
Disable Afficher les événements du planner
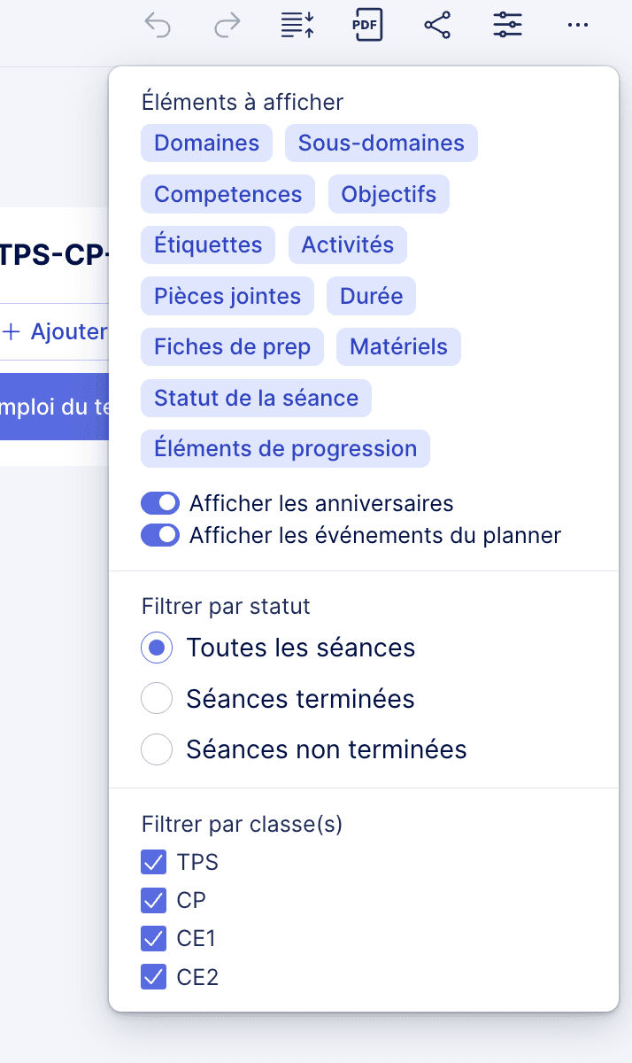(160, 535)
